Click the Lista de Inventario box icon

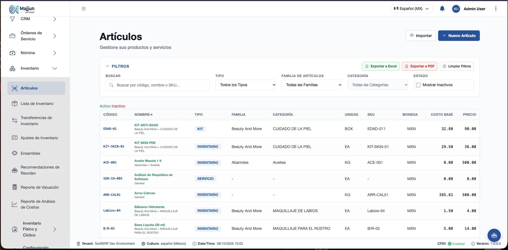[15, 104]
